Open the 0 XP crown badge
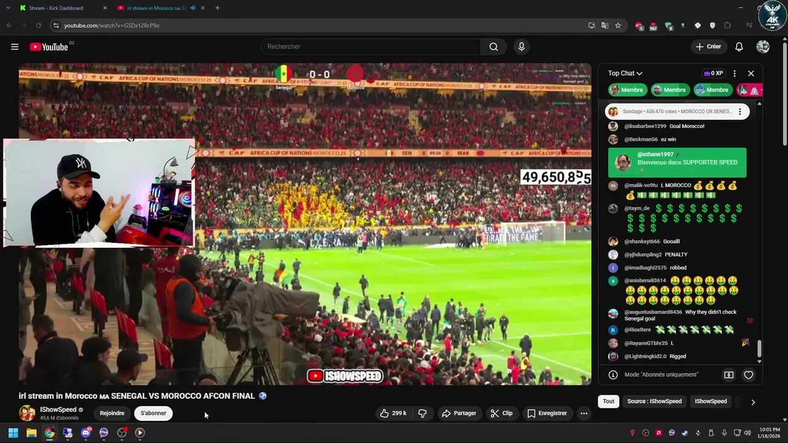Screen dimensions: 788x443 (x=713, y=73)
